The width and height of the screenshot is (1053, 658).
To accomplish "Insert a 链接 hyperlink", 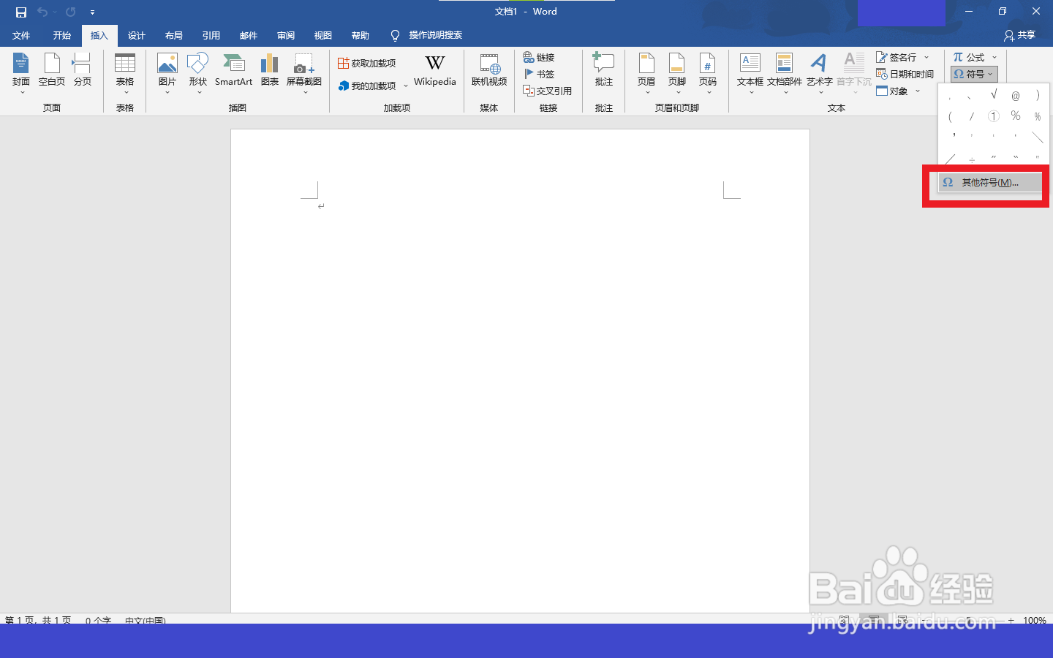I will point(539,57).
